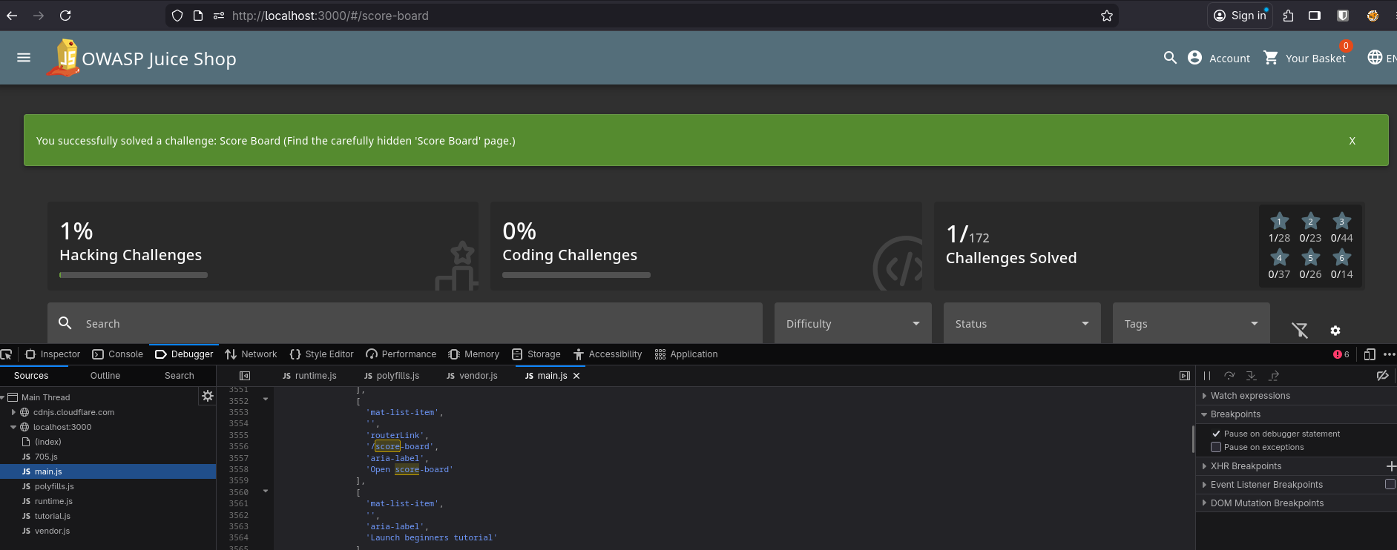
Task: Click the DevTools element picker icon
Action: pos(7,354)
